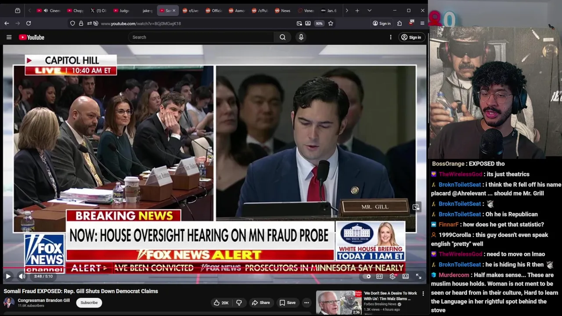Close the active Somali video tab
Screen dimensions: 562x316
[x=174, y=11]
